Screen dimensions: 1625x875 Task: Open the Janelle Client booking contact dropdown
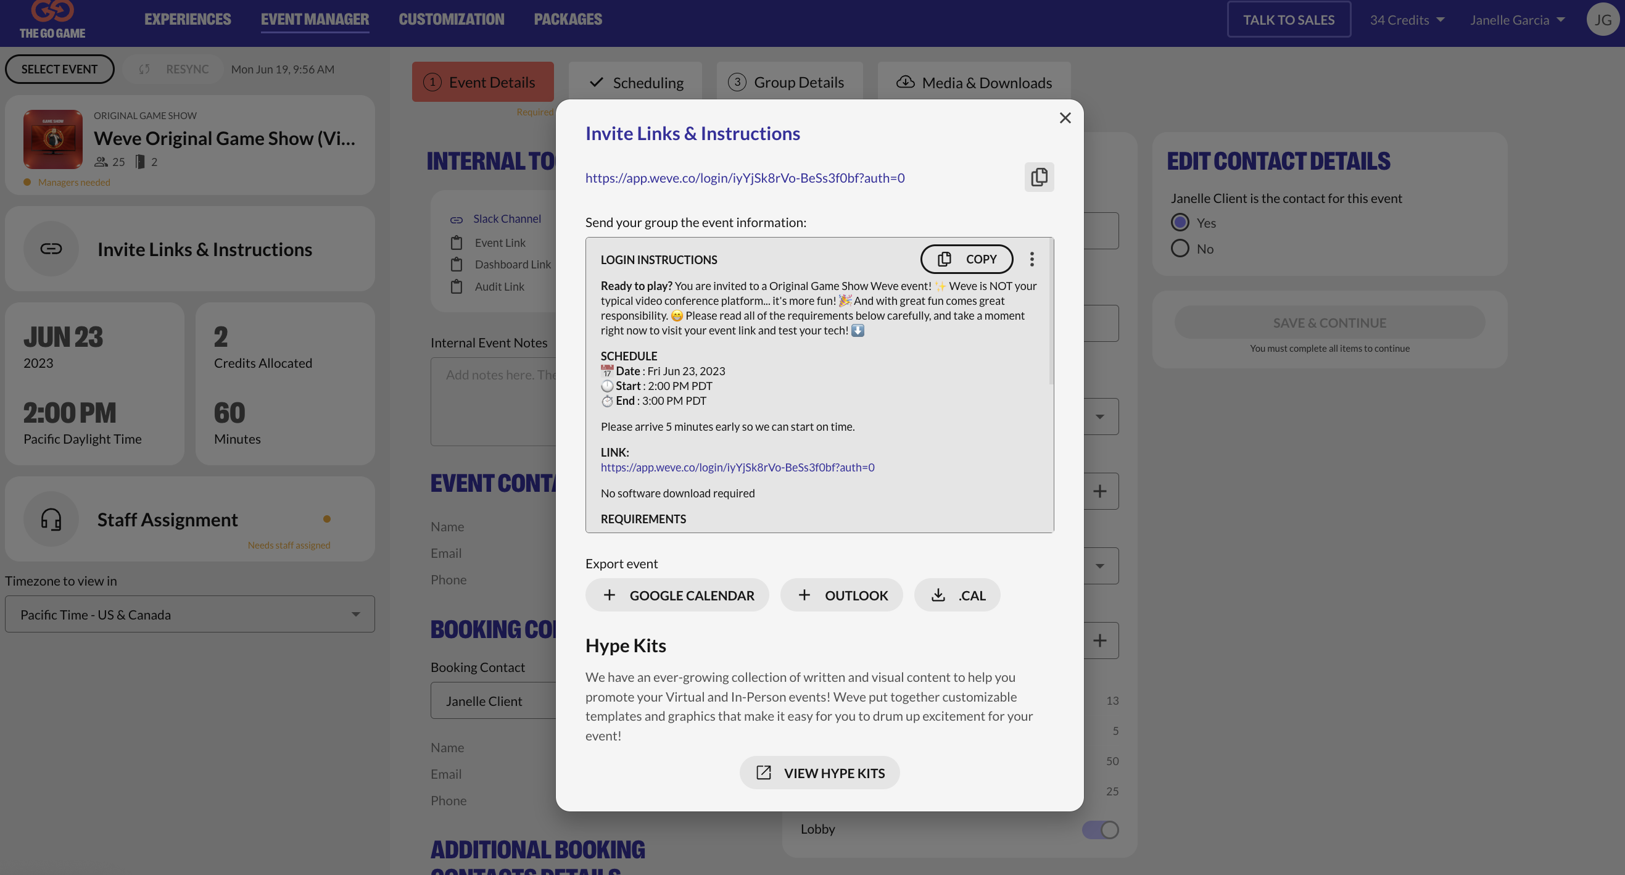pyautogui.click(x=494, y=701)
